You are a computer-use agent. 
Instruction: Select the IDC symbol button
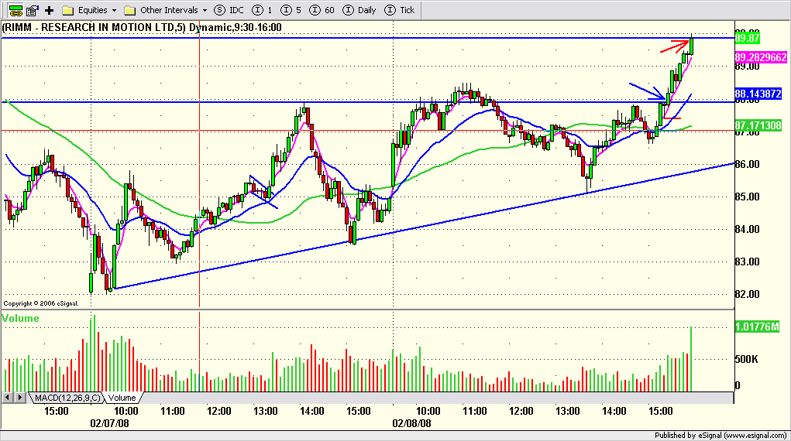[x=229, y=10]
